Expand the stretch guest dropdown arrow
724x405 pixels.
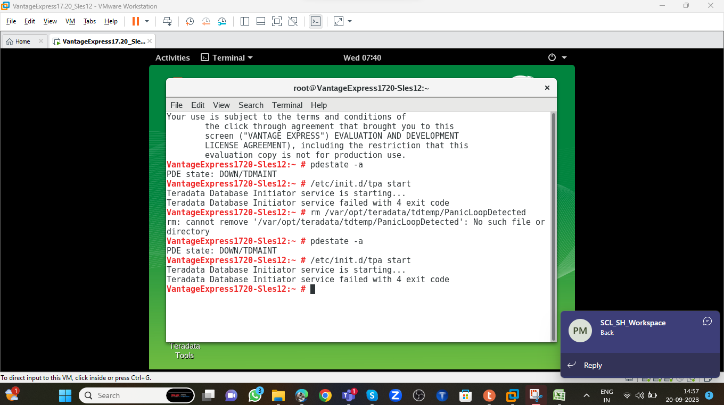click(x=350, y=21)
